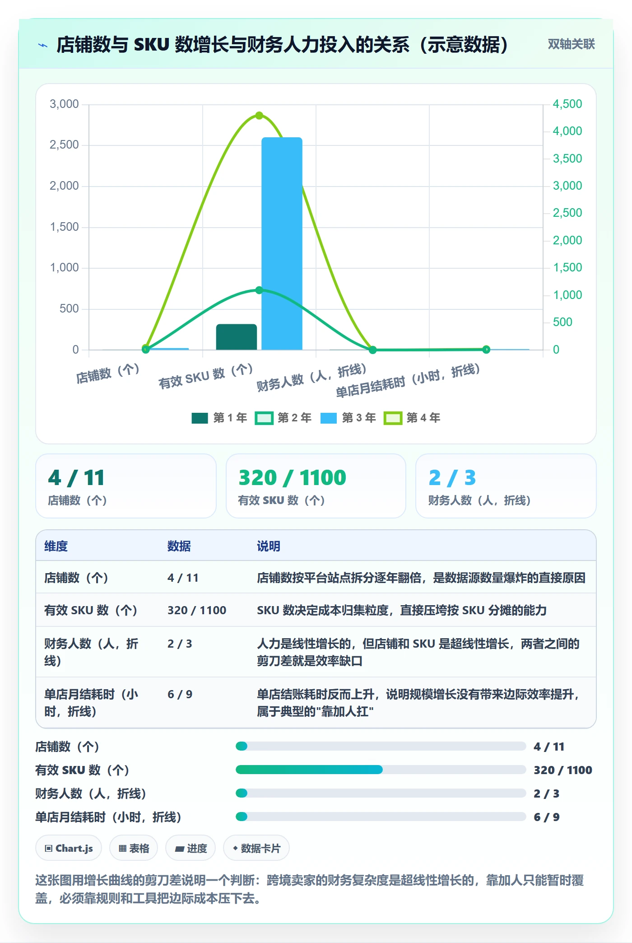Click progress value 4 / 11

549,747
